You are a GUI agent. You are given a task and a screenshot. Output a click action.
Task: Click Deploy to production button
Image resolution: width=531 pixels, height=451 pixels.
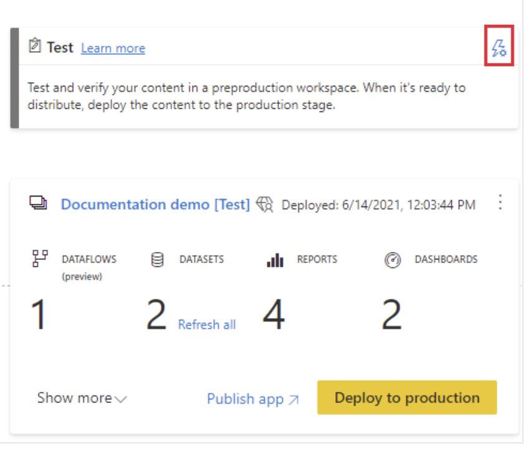point(407,398)
